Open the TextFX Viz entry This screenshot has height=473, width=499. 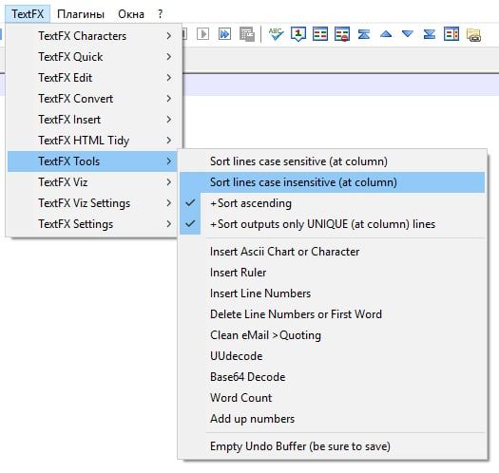coord(92,182)
